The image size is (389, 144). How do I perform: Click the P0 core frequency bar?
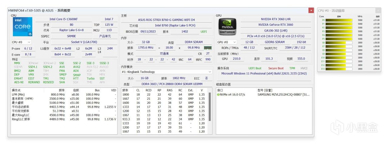[x=339, y=20]
